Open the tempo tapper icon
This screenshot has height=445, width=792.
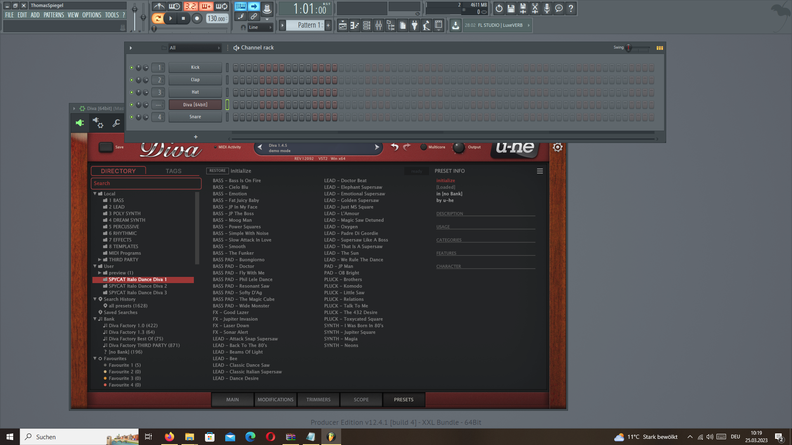[427, 26]
